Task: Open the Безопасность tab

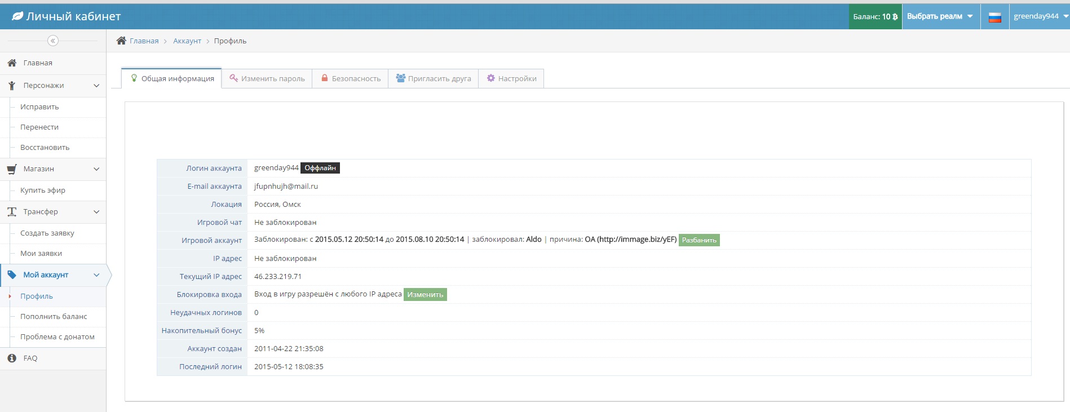Action: (x=351, y=78)
